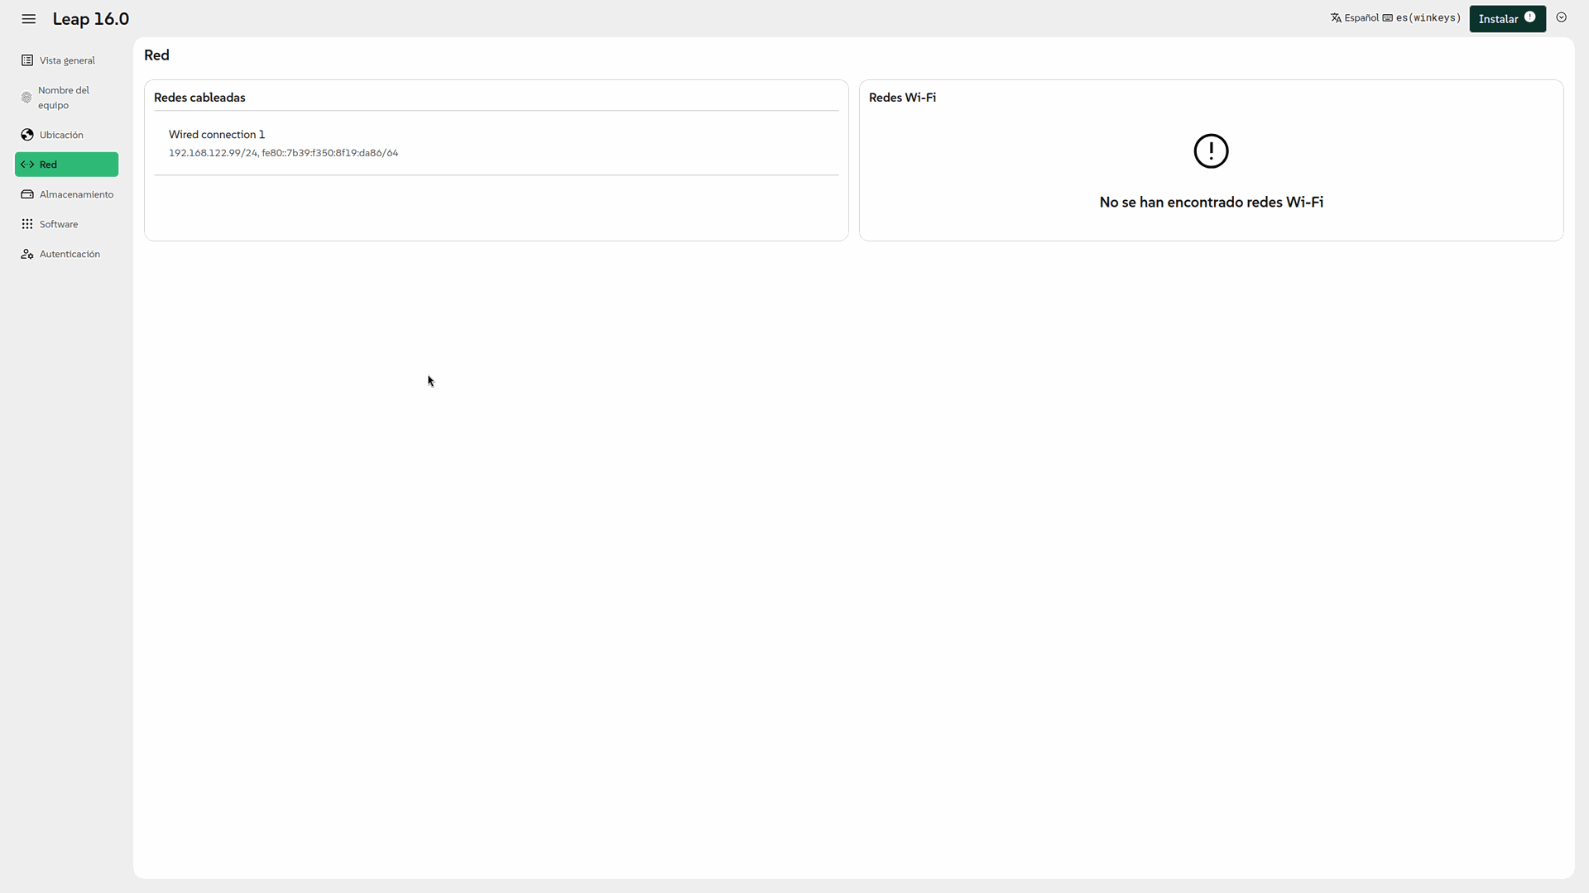Open Vista general from sidebar

click(x=66, y=60)
